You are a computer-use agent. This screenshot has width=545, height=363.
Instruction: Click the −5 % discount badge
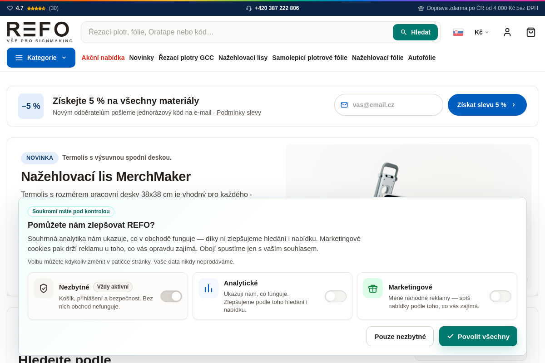pyautogui.click(x=31, y=106)
